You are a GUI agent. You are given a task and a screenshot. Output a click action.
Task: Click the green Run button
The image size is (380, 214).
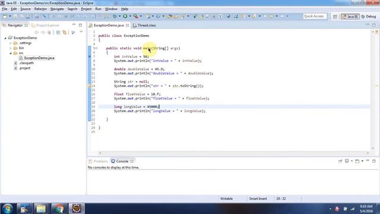click(125, 16)
